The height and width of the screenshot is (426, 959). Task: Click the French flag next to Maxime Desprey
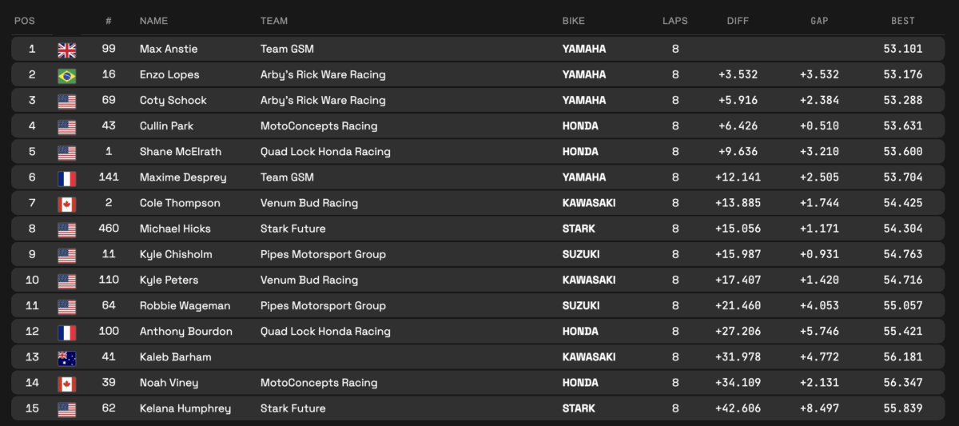67,177
